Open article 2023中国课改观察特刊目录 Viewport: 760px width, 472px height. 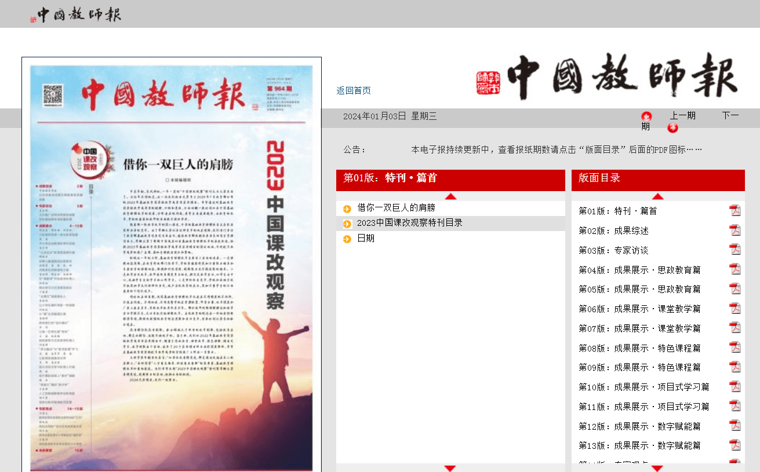click(410, 223)
